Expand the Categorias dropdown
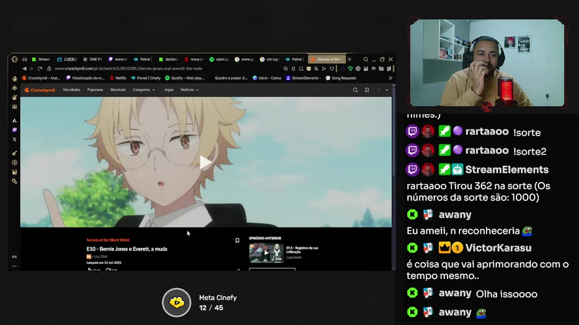 (143, 90)
